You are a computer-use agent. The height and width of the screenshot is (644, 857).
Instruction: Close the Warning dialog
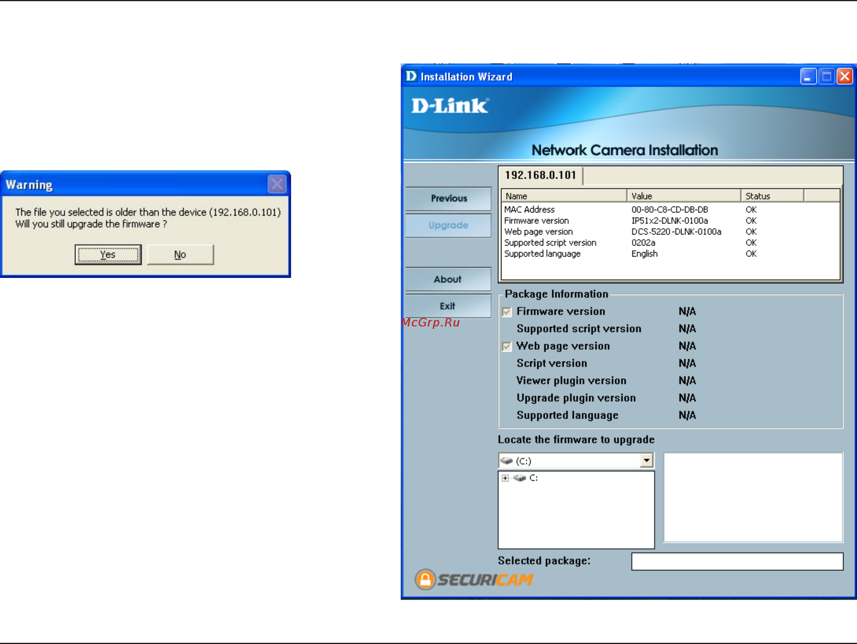(x=277, y=184)
